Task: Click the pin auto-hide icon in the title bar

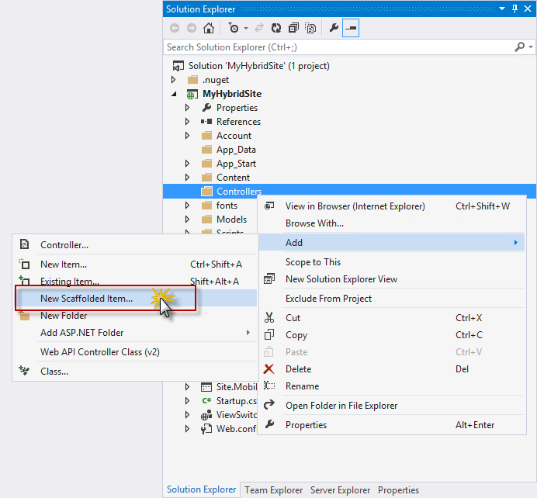Action: click(514, 9)
